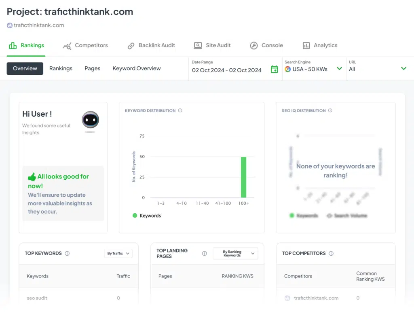Expand the Search Engine dropdown

tap(339, 69)
